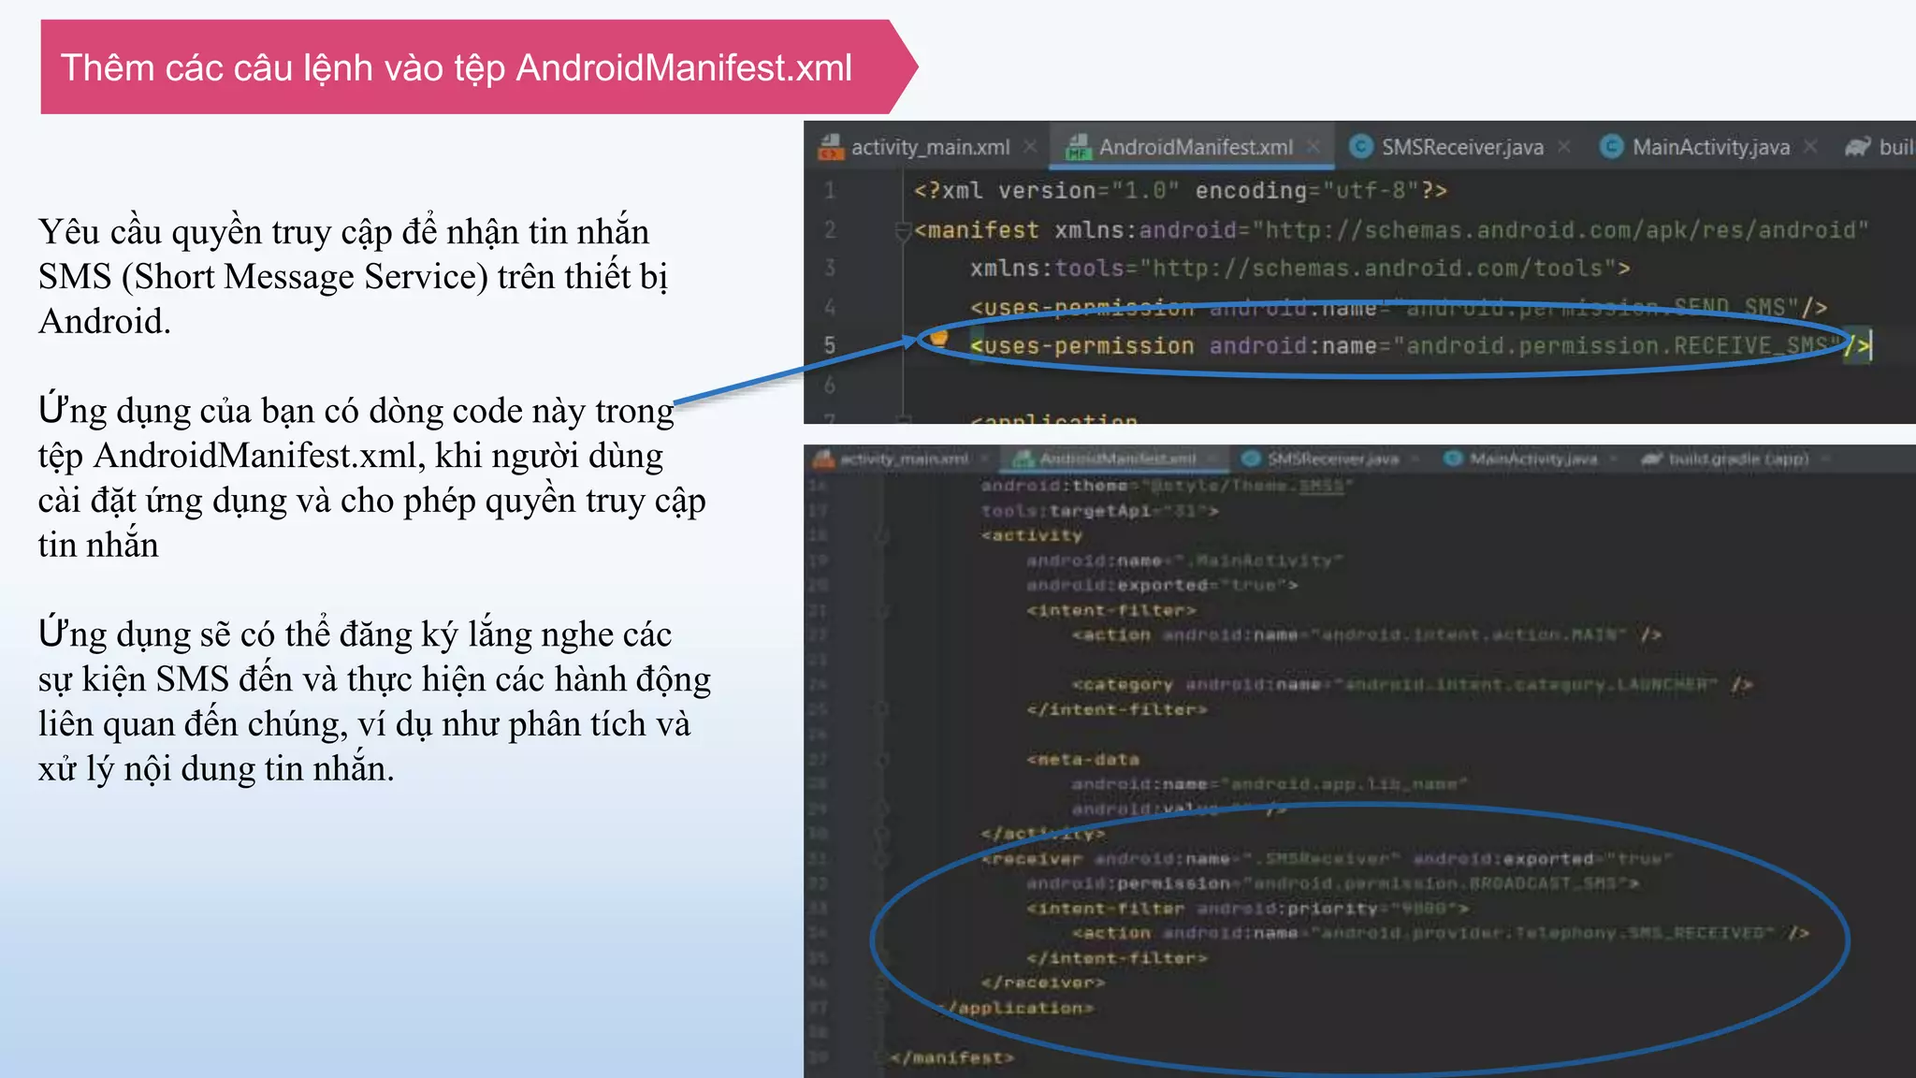
Task: Collapse the activity tag fold marker in lower editor
Action: tap(881, 535)
